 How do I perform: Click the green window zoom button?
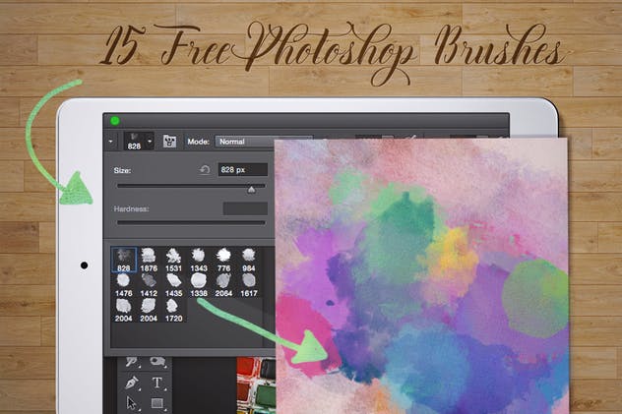tap(115, 121)
